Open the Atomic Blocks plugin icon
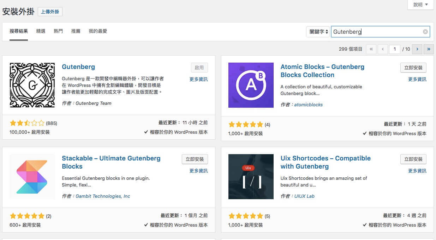Image resolution: width=436 pixels, height=240 pixels. [251, 85]
